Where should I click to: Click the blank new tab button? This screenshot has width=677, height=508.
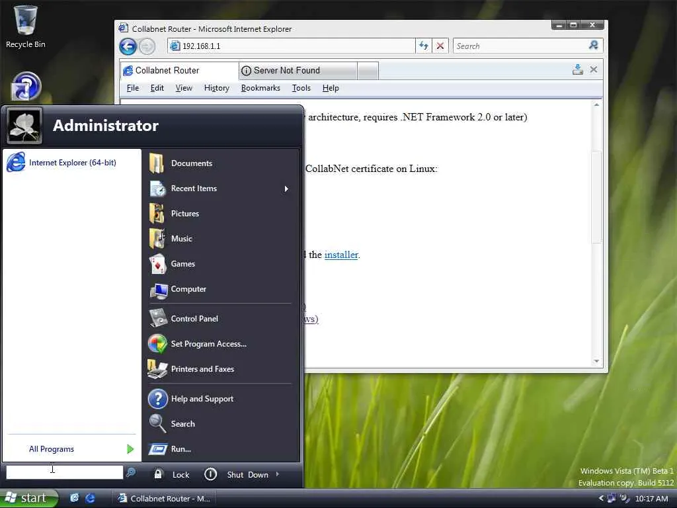coord(368,71)
